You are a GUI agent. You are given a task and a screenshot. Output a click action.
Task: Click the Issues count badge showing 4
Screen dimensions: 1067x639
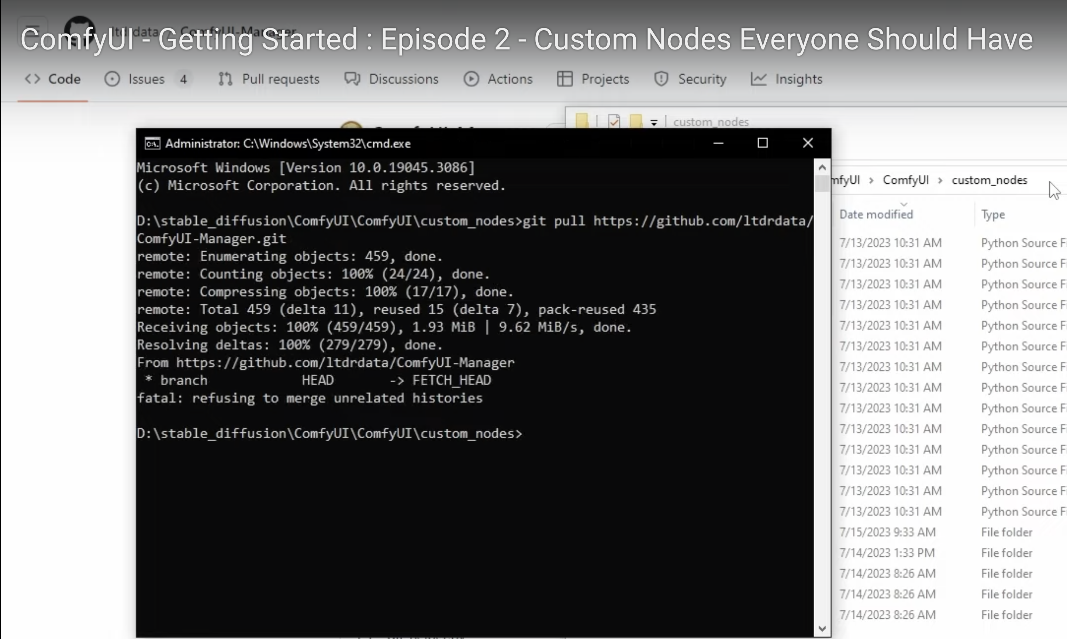[x=183, y=79]
